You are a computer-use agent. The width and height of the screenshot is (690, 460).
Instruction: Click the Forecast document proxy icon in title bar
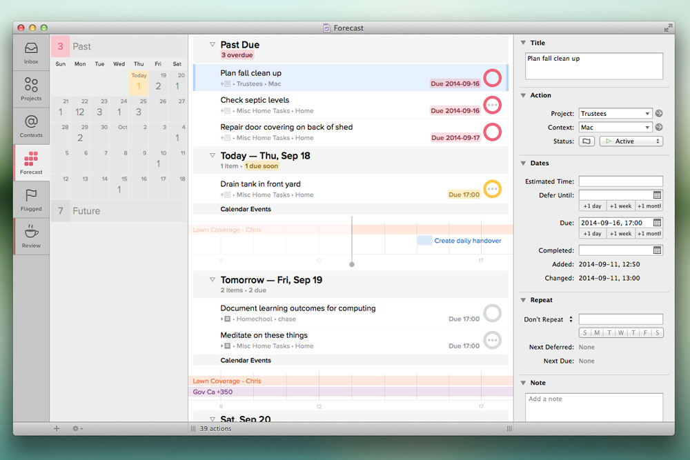(326, 28)
